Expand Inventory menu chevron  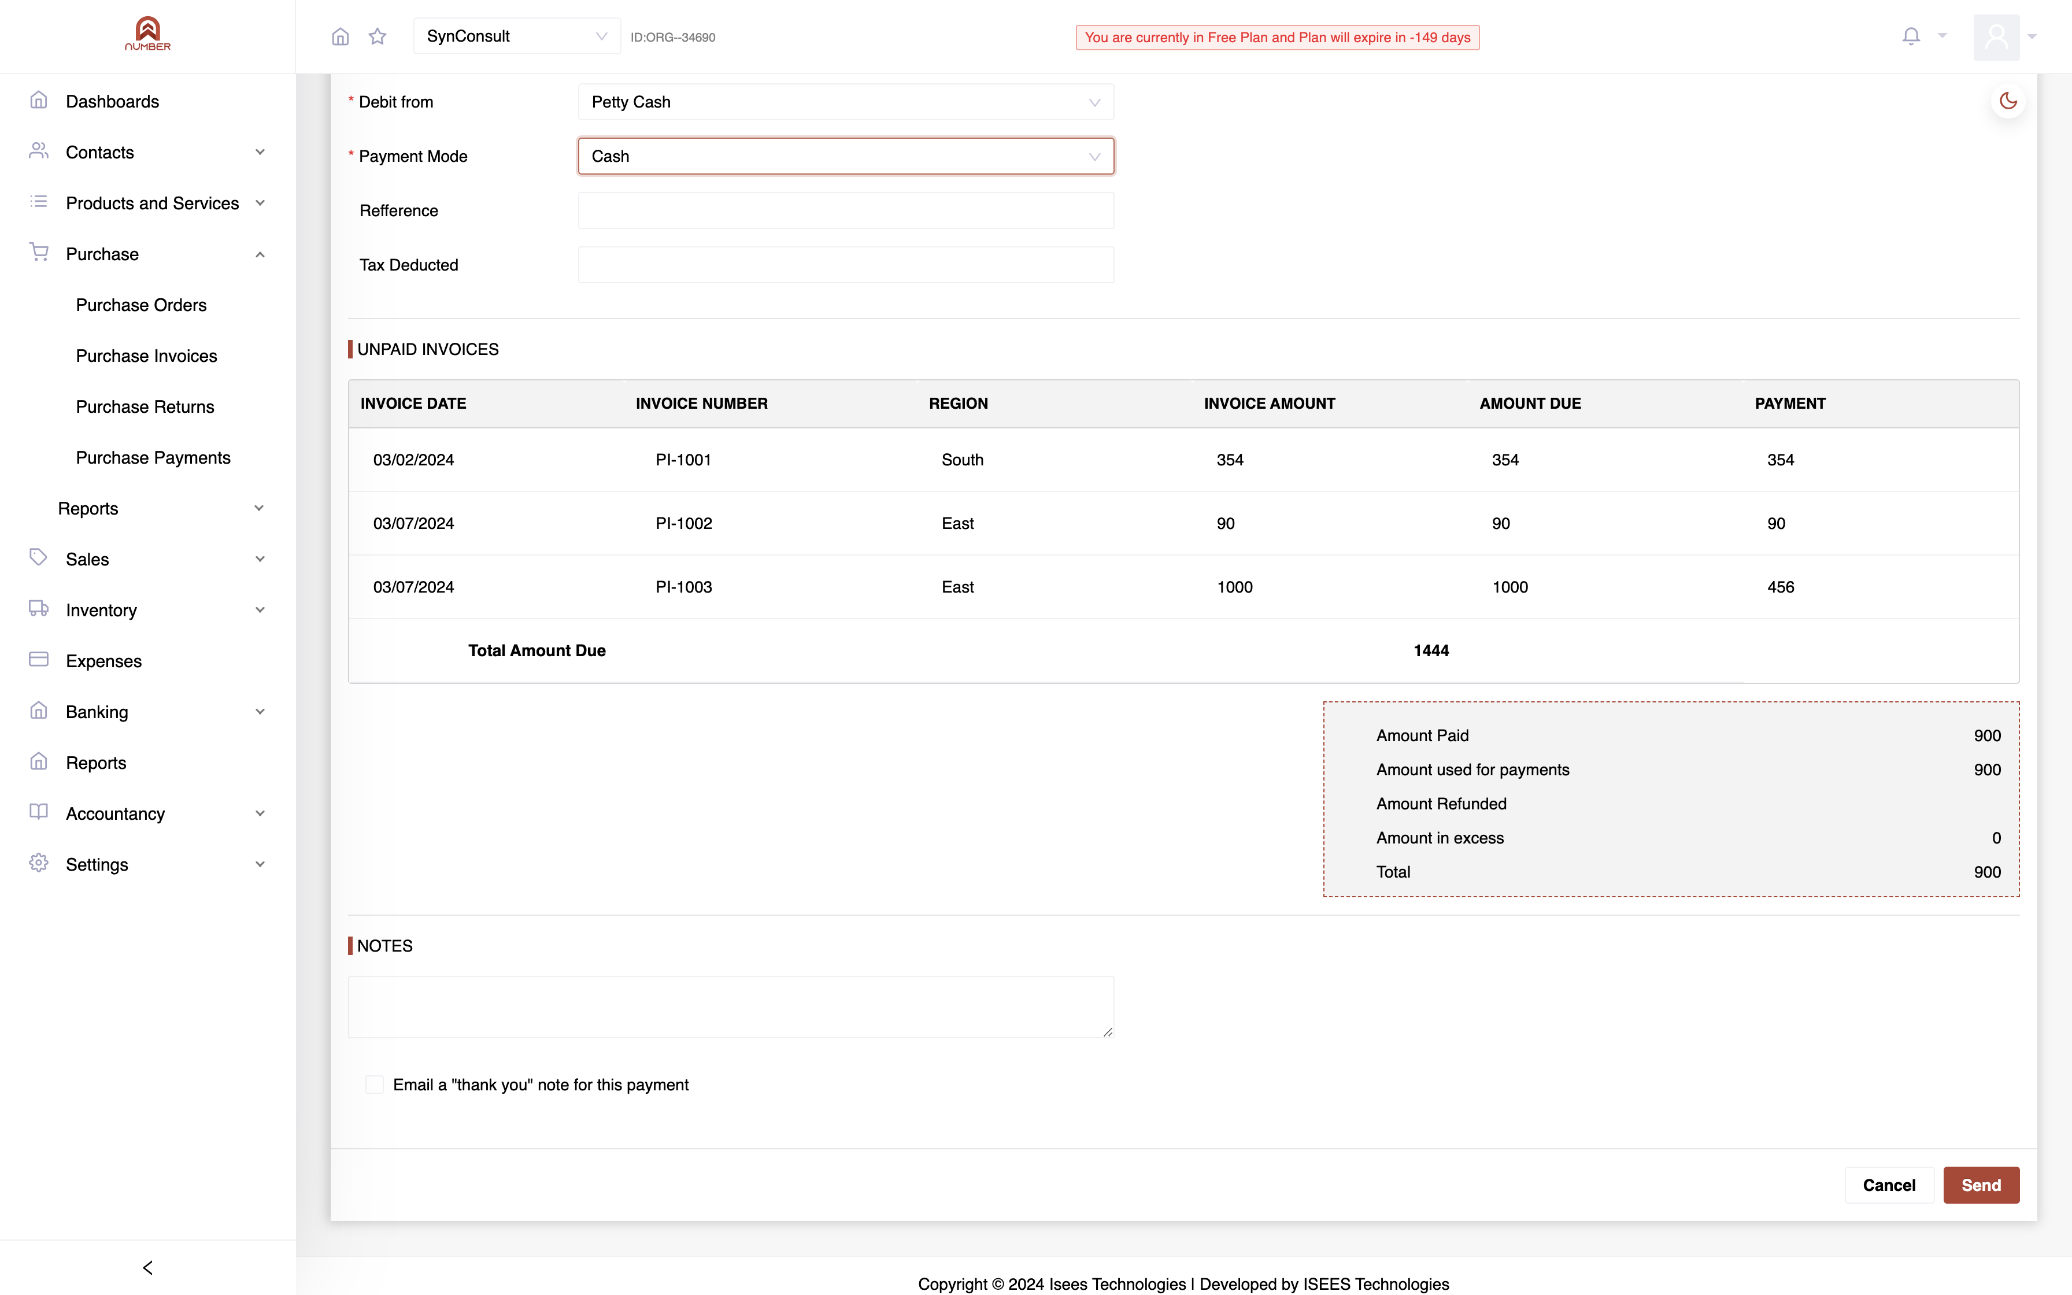click(260, 610)
